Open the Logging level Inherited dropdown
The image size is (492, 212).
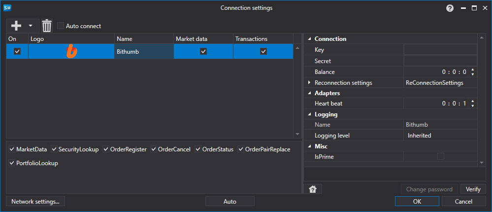[x=440, y=136]
